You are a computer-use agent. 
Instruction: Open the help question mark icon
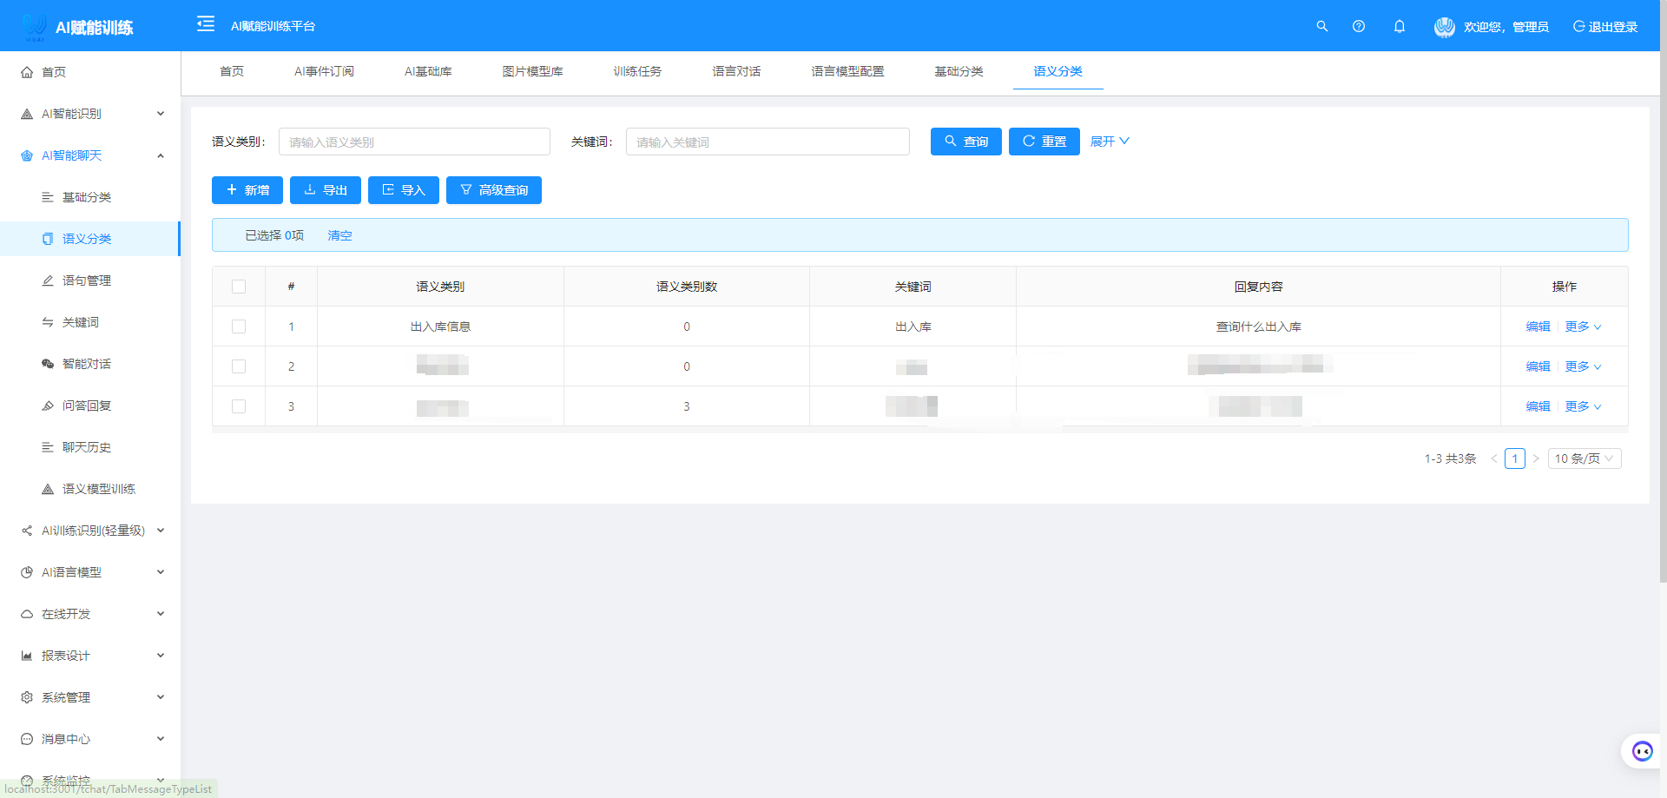tap(1359, 26)
